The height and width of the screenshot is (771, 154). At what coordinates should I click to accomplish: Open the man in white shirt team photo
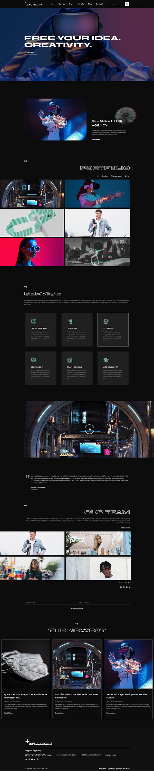[x=99, y=568]
